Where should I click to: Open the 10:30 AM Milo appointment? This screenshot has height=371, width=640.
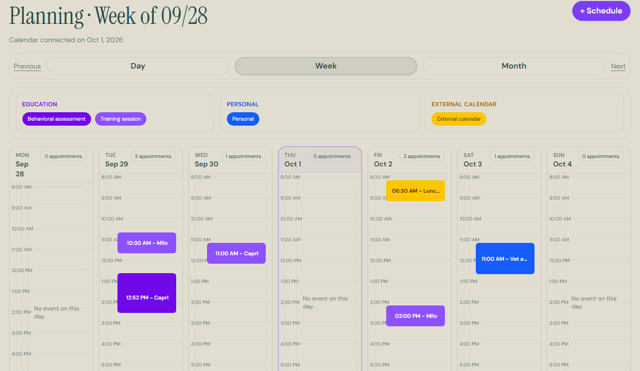(x=147, y=243)
